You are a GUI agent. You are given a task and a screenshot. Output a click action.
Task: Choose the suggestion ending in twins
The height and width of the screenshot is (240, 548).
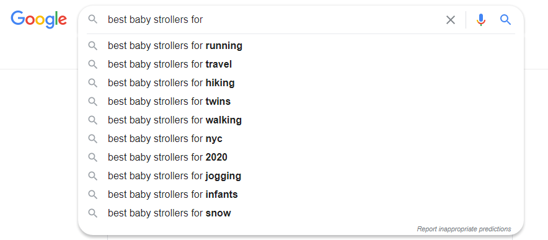pyautogui.click(x=301, y=102)
